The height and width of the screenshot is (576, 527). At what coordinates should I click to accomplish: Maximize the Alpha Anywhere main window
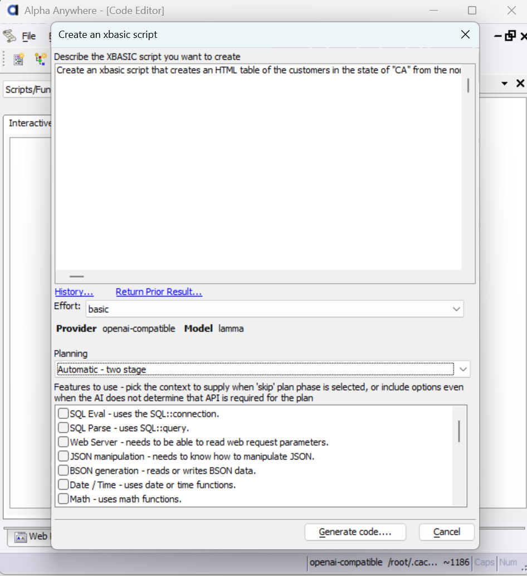click(x=472, y=10)
